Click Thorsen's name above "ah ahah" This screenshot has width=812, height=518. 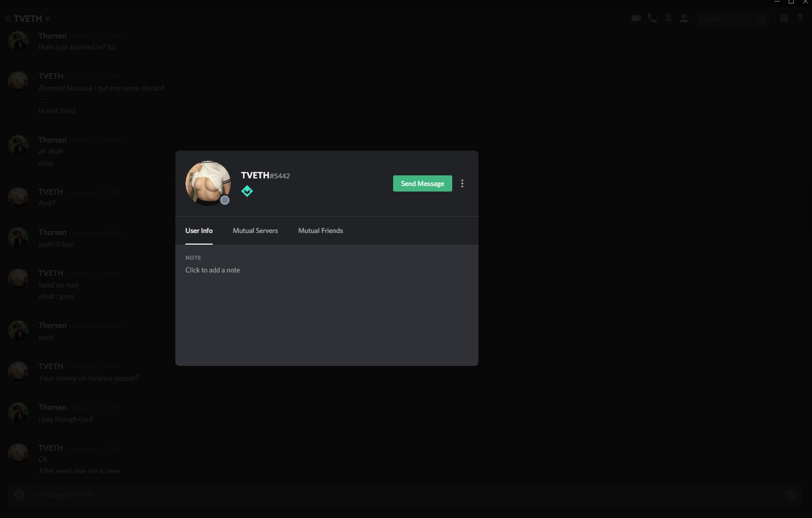[x=53, y=140]
